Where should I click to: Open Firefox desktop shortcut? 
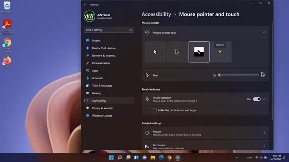click(7, 63)
